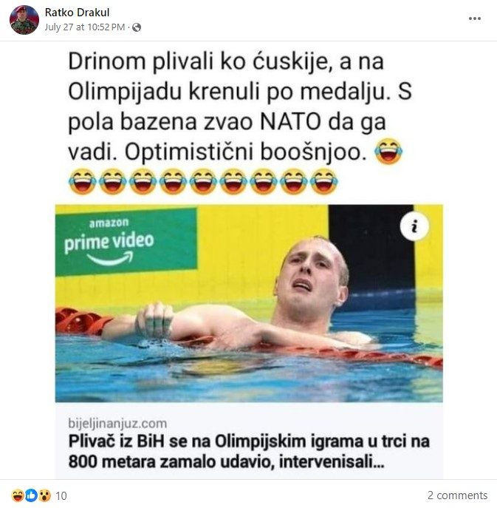This screenshot has height=508, width=497.
Task: Click the bijeljinanjuz.com source domain
Action: [x=117, y=423]
